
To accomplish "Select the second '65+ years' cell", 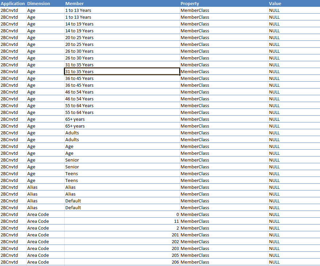I will pyautogui.click(x=122, y=126).
